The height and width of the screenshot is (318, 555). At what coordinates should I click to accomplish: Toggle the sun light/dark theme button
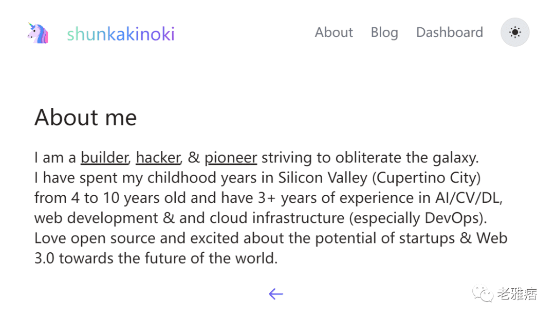(515, 32)
